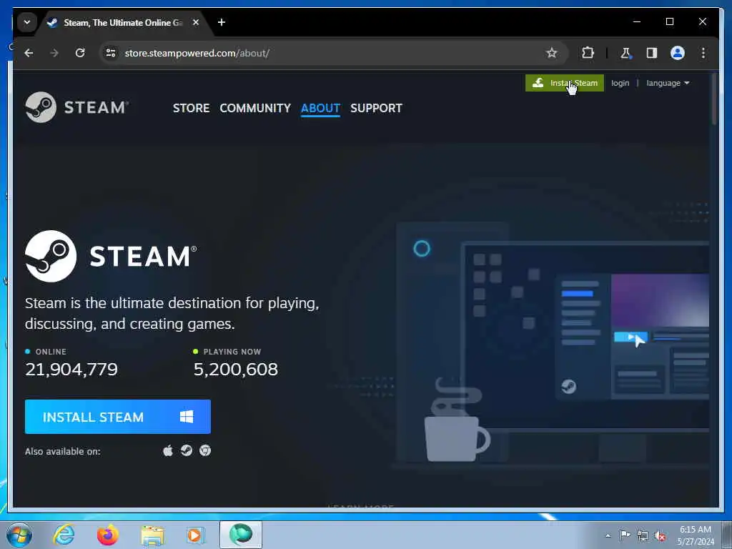Click the Steam logo in header
Screen dimensions: 732x549
77,107
